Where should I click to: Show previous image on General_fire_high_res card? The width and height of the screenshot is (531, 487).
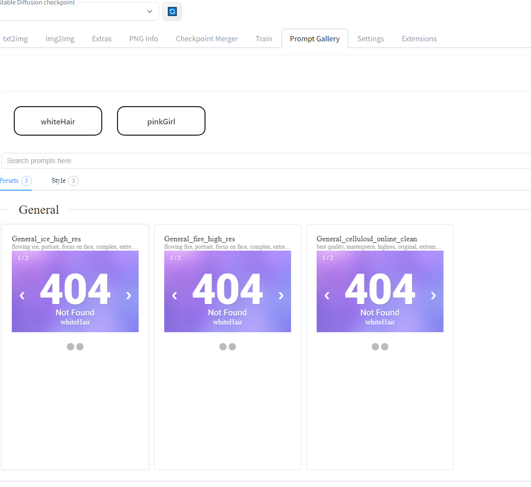[174, 295]
